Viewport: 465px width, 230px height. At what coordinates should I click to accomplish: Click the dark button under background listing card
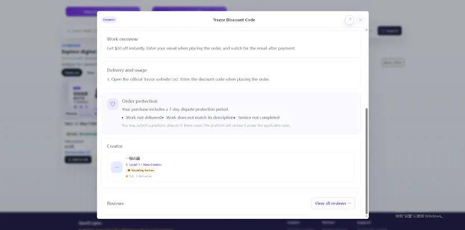(x=78, y=160)
